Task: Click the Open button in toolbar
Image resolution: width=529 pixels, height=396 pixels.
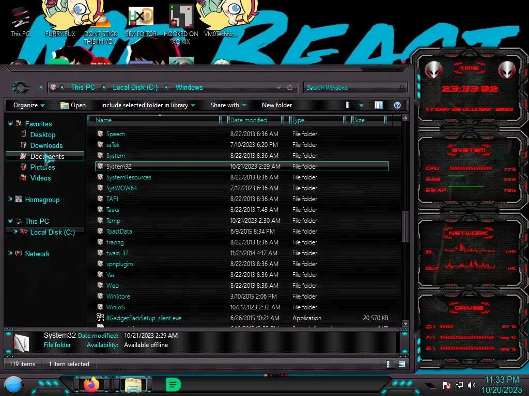Action: (x=73, y=105)
